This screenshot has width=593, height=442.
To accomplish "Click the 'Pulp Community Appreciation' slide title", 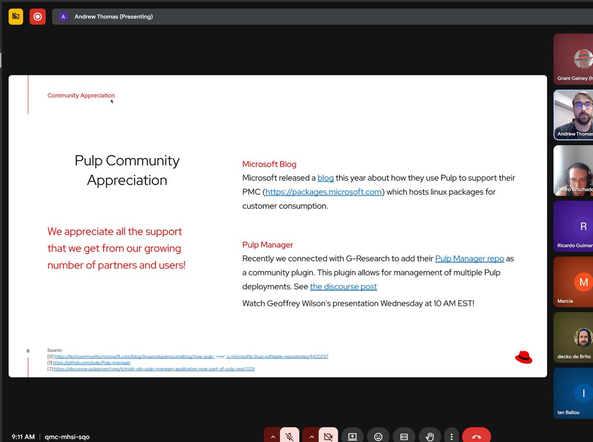I will (x=127, y=170).
